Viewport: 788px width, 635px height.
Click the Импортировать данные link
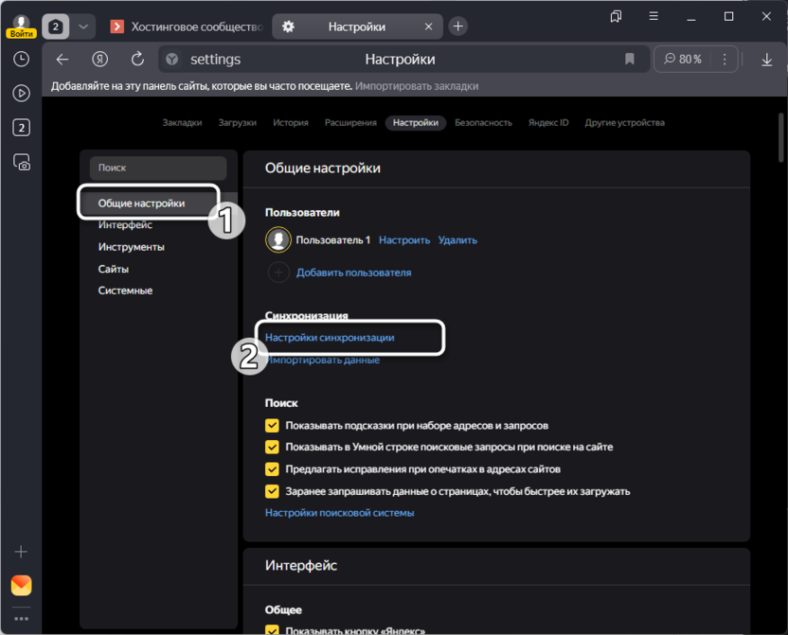pos(323,360)
